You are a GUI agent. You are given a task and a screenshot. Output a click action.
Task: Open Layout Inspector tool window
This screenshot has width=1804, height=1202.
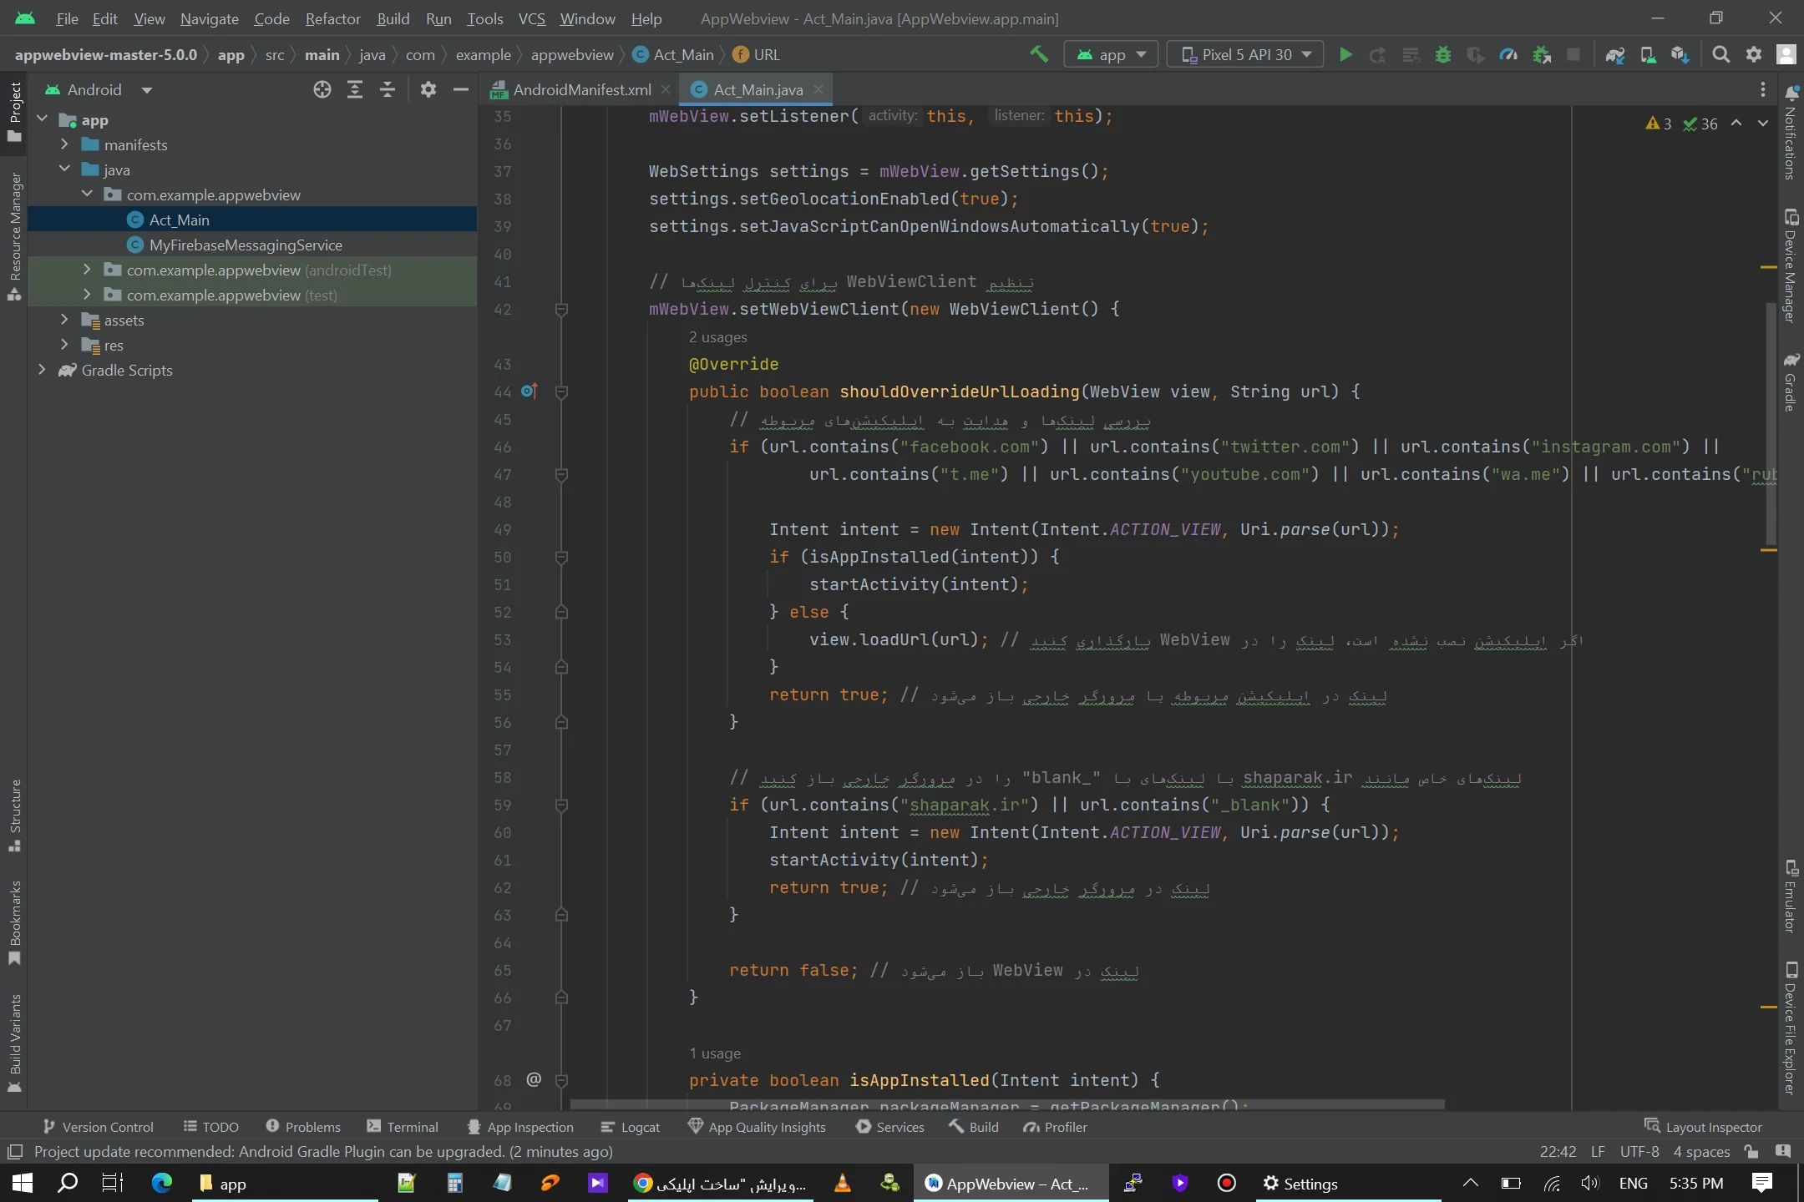(1703, 1127)
